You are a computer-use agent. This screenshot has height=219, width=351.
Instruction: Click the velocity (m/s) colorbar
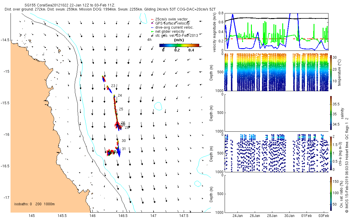179,45
